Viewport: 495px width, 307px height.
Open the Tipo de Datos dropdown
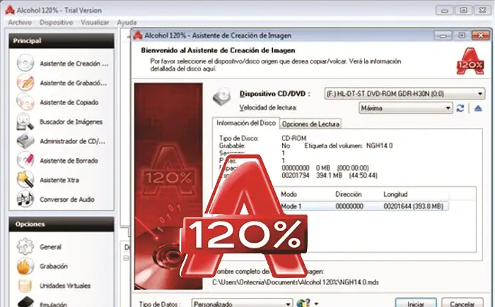pos(242,303)
